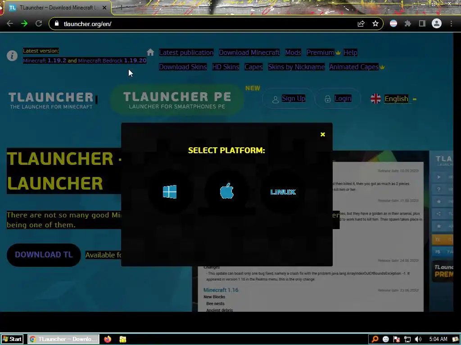Close the Select Platform popup

(x=322, y=134)
